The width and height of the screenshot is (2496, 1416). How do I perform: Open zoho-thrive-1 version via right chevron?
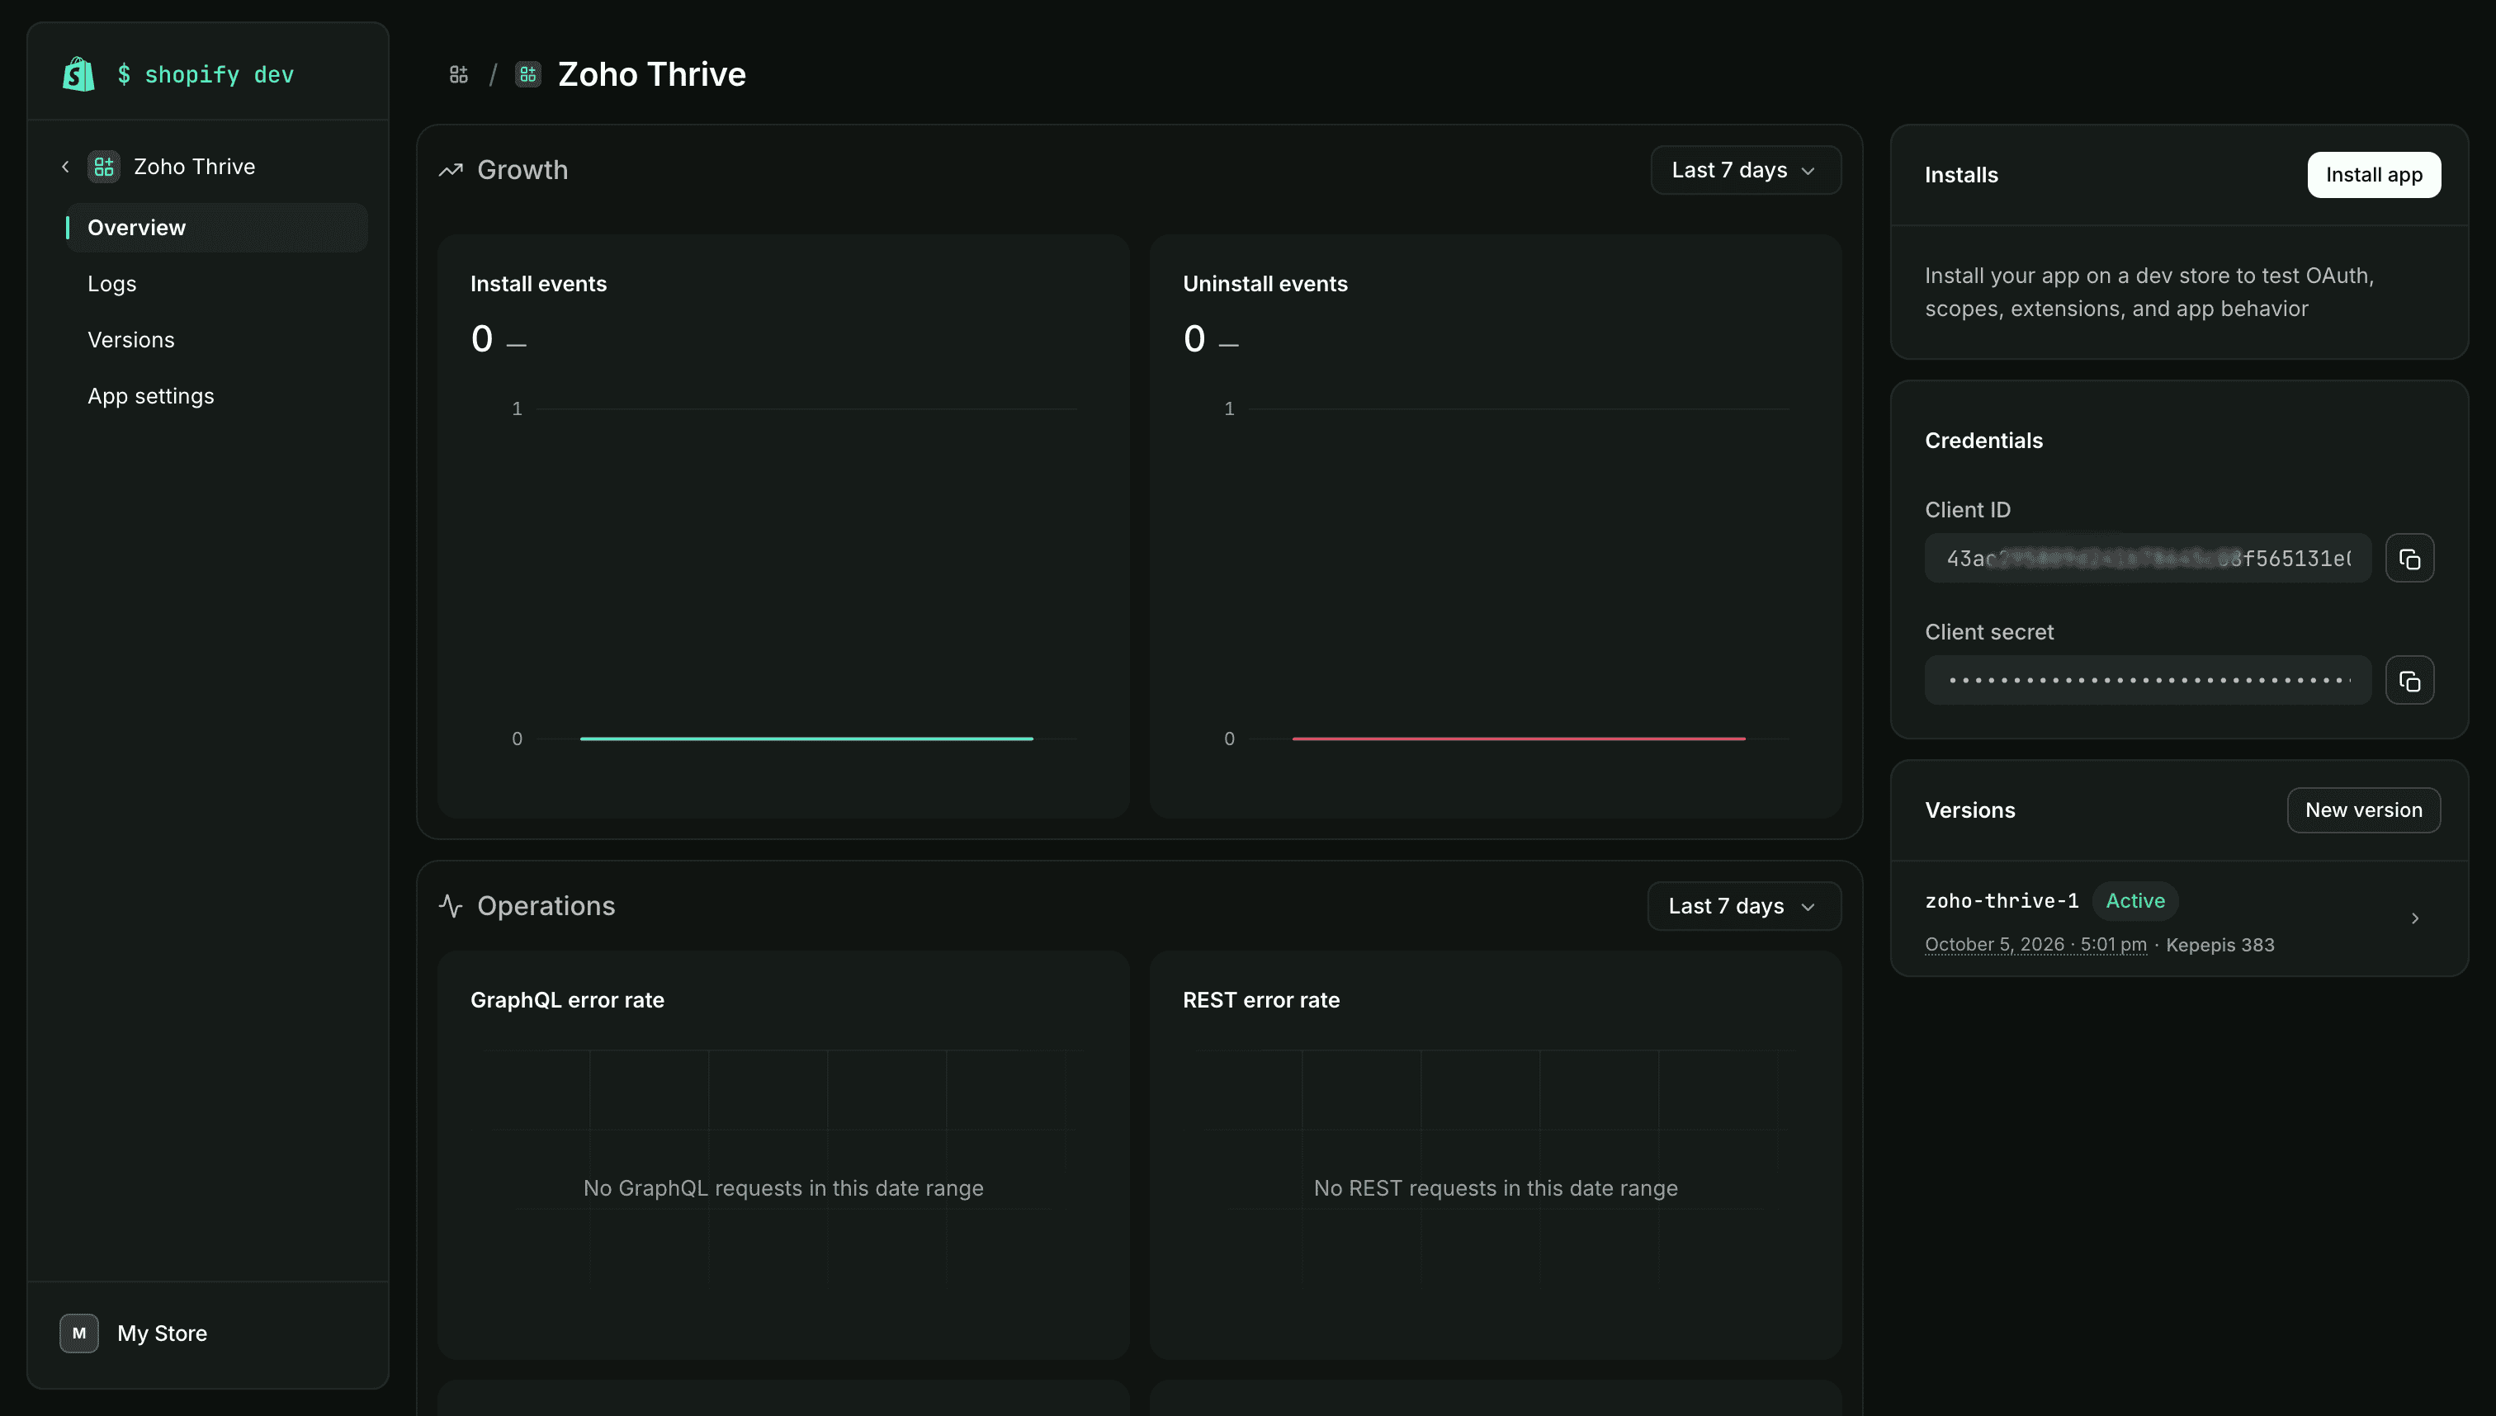[2414, 918]
